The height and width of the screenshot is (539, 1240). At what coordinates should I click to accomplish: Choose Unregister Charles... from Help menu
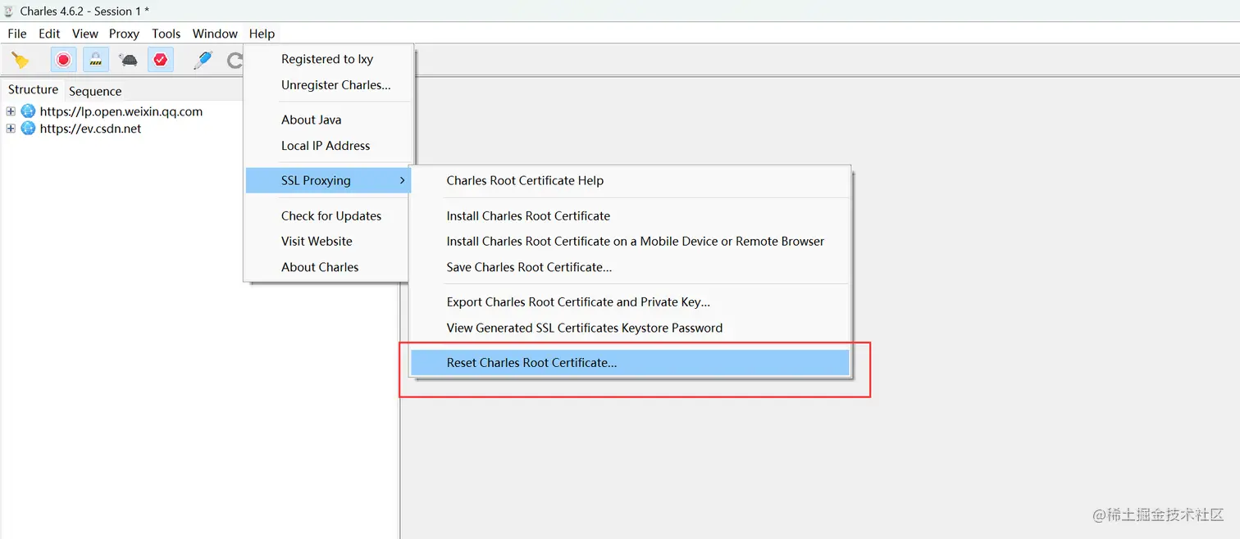click(x=328, y=85)
